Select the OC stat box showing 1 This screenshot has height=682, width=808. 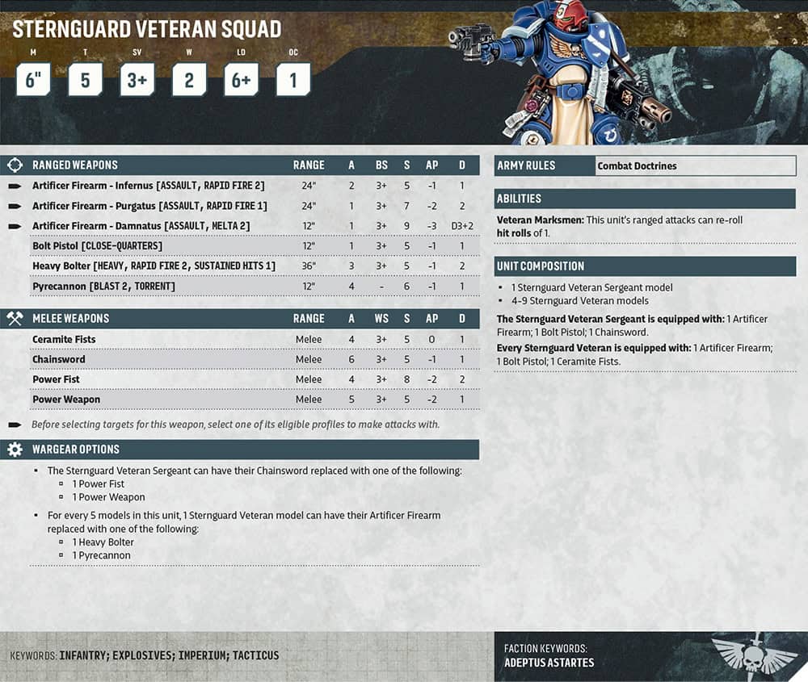click(x=293, y=80)
